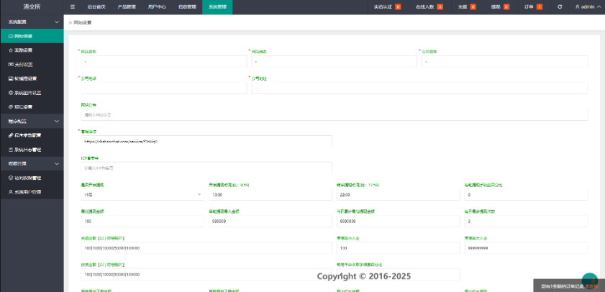
Task: Switch to the 用户中心 top tab
Action: pos(157,7)
